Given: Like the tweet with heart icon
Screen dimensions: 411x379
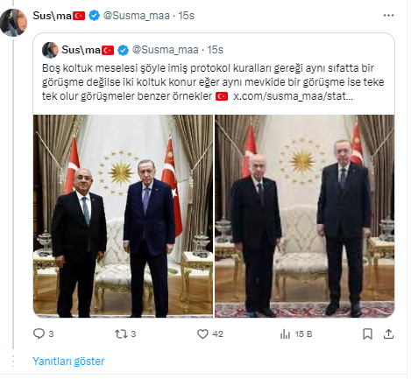Looking at the screenshot, I should pos(202,333).
